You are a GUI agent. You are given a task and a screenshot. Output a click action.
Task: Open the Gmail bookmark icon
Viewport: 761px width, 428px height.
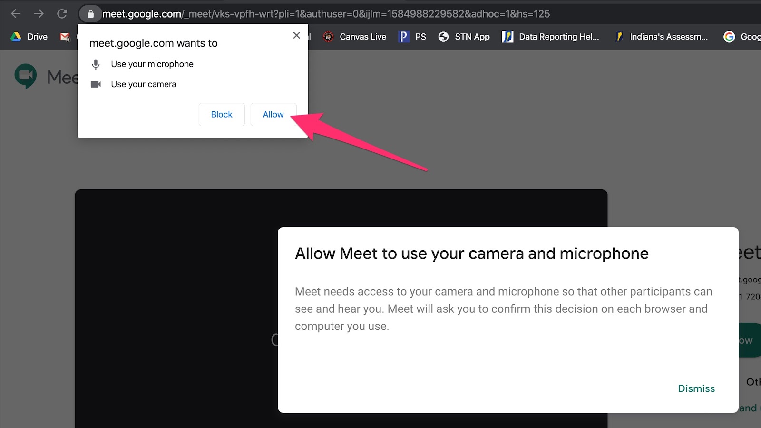click(x=65, y=37)
